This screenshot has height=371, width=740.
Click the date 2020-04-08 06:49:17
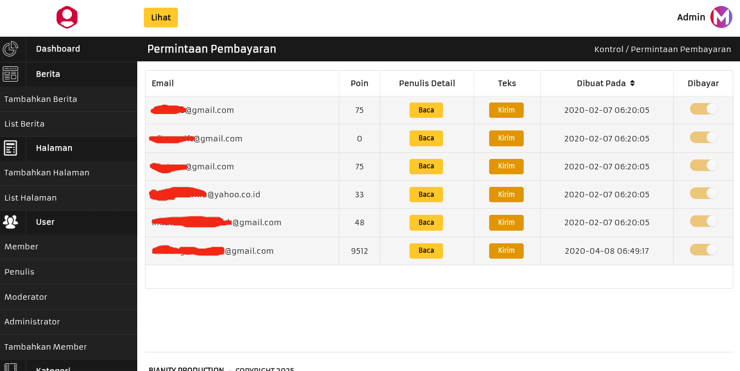pos(607,251)
